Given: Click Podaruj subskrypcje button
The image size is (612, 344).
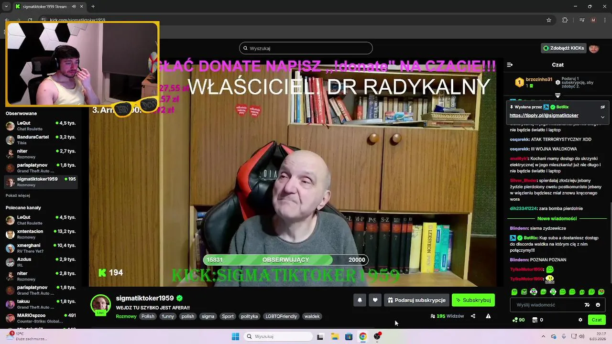Looking at the screenshot, I should [x=416, y=300].
